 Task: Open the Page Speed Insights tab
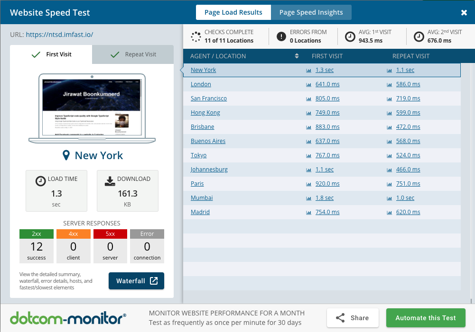coord(311,12)
